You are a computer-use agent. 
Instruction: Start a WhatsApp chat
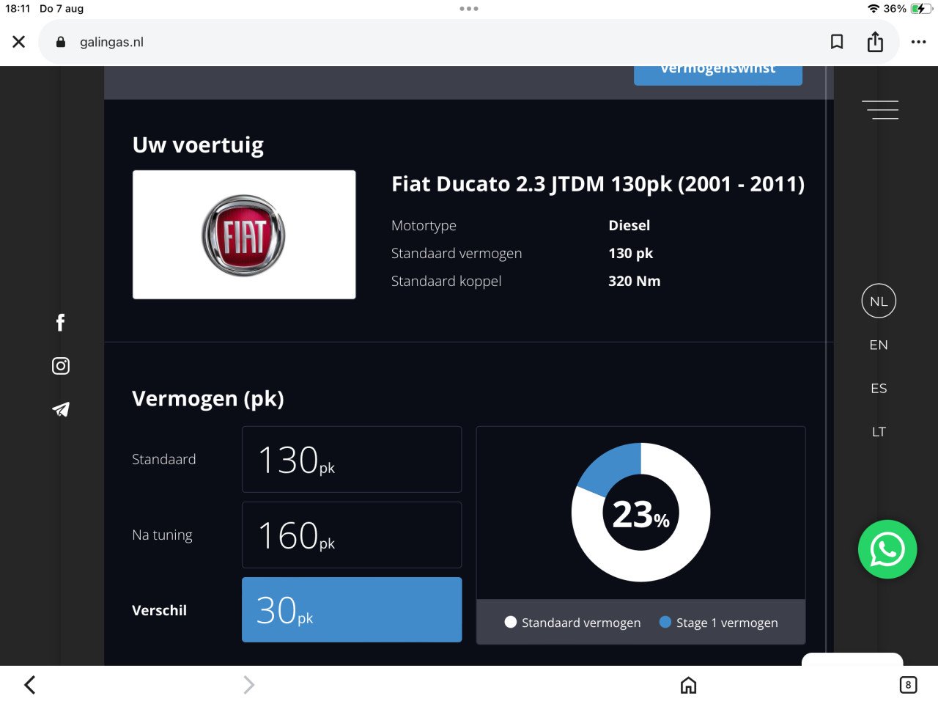[x=887, y=549]
